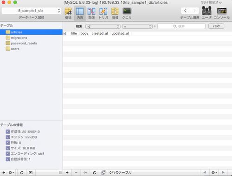Duplicate the selected row button
The width and height of the screenshot is (232, 176).
coord(85,172)
